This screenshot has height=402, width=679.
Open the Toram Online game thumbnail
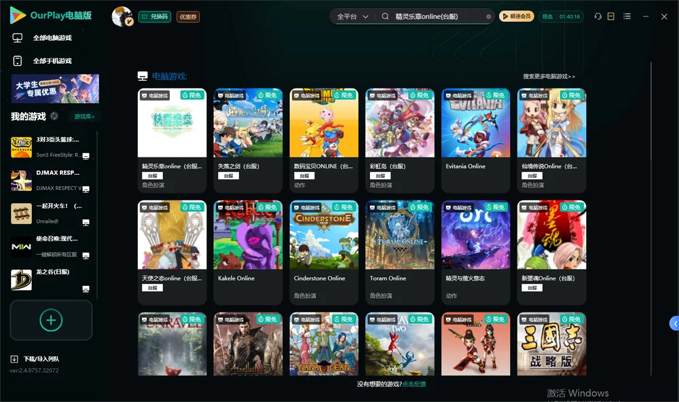[400, 235]
